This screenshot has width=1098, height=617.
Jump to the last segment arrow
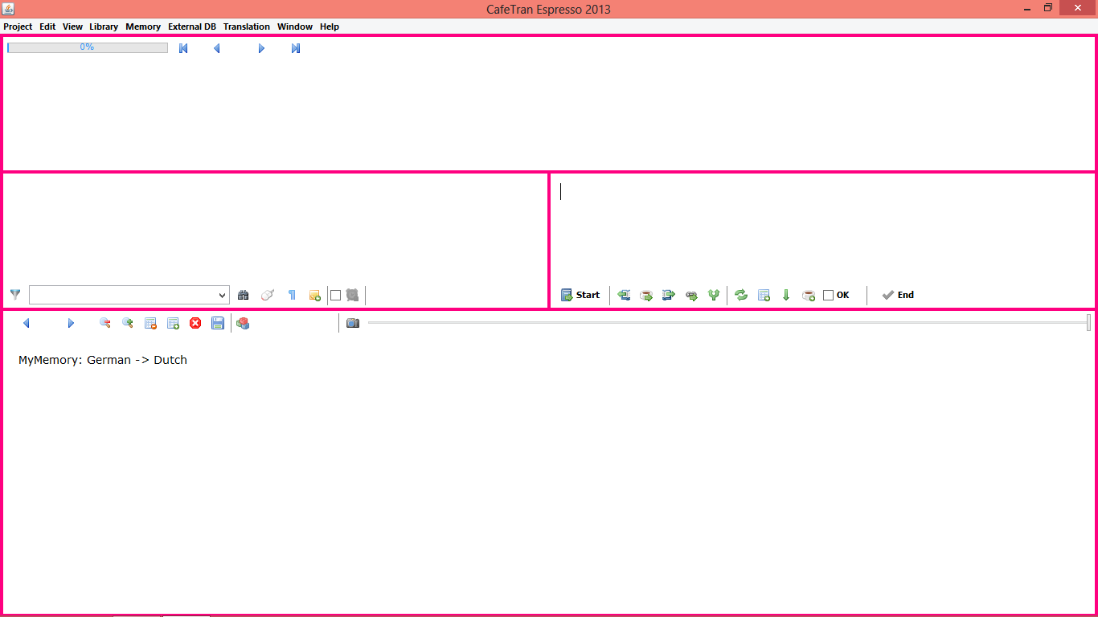[296, 48]
